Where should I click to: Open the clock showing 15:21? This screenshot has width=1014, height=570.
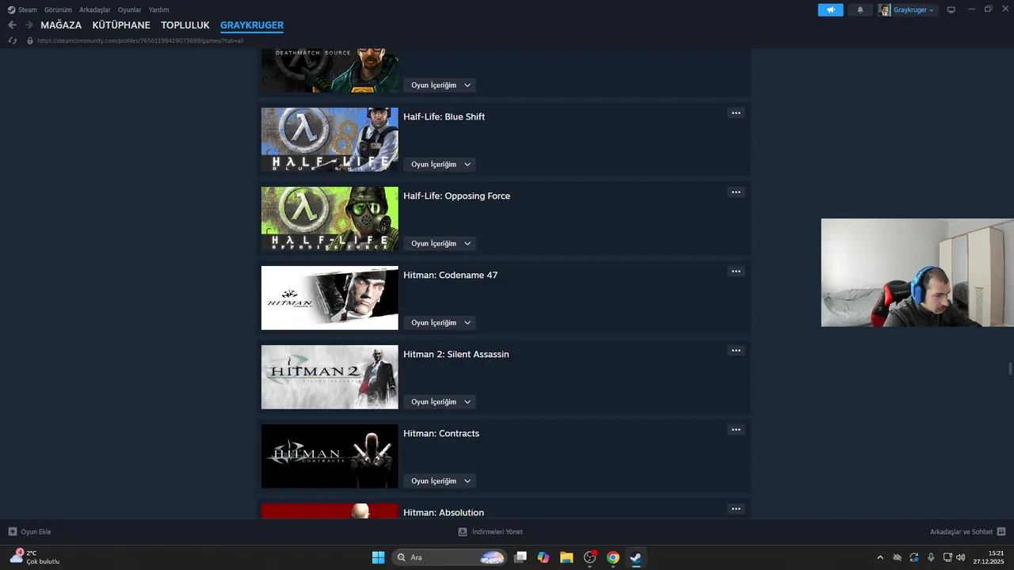pyautogui.click(x=989, y=557)
